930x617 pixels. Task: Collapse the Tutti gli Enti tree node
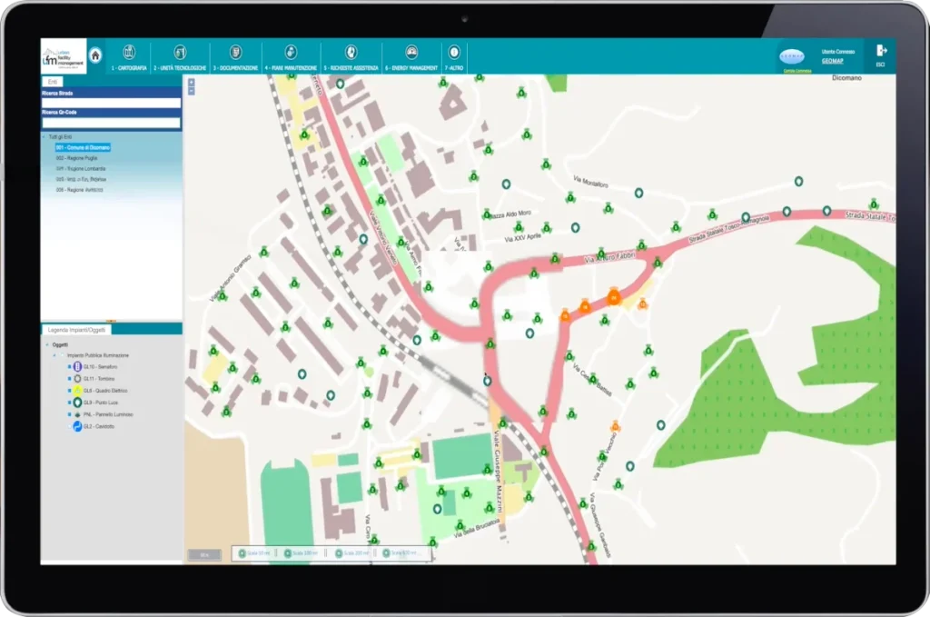click(45, 136)
